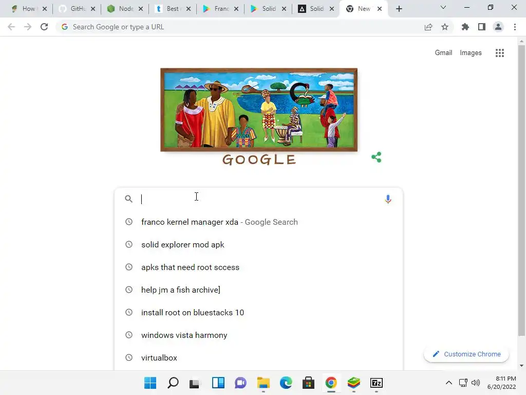Screen dimensions: 526x395
Task: Click the browser back arrow
Action: point(11,27)
